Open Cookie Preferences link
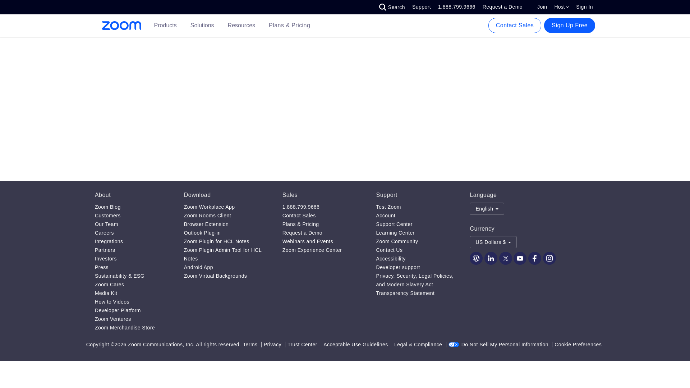Image resolution: width=690 pixels, height=388 pixels. coord(578,345)
